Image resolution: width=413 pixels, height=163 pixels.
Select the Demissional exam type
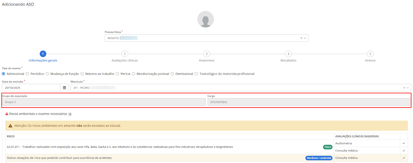coord(172,74)
